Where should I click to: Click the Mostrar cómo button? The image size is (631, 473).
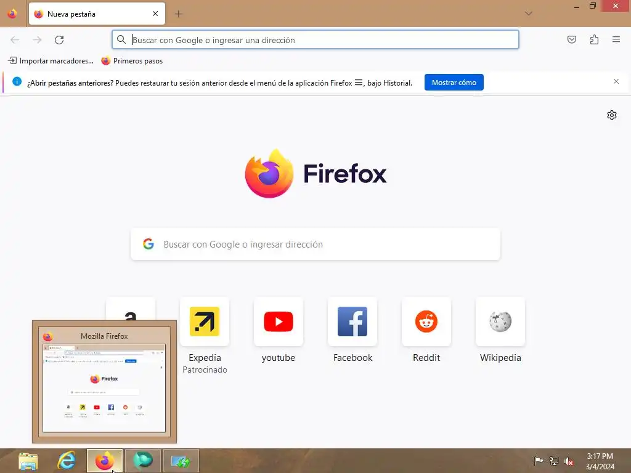point(454,83)
